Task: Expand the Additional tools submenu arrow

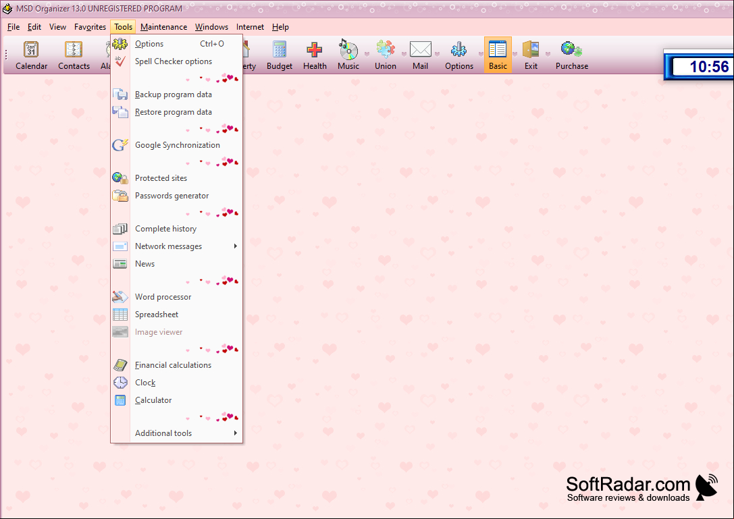Action: pos(236,433)
